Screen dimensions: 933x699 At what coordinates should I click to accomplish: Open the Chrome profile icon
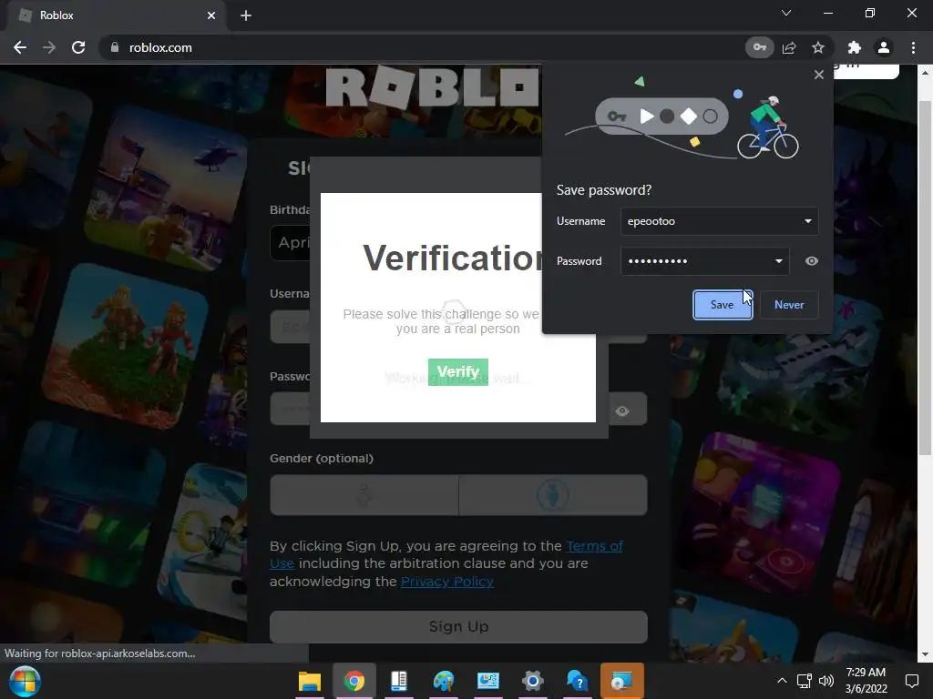884,47
